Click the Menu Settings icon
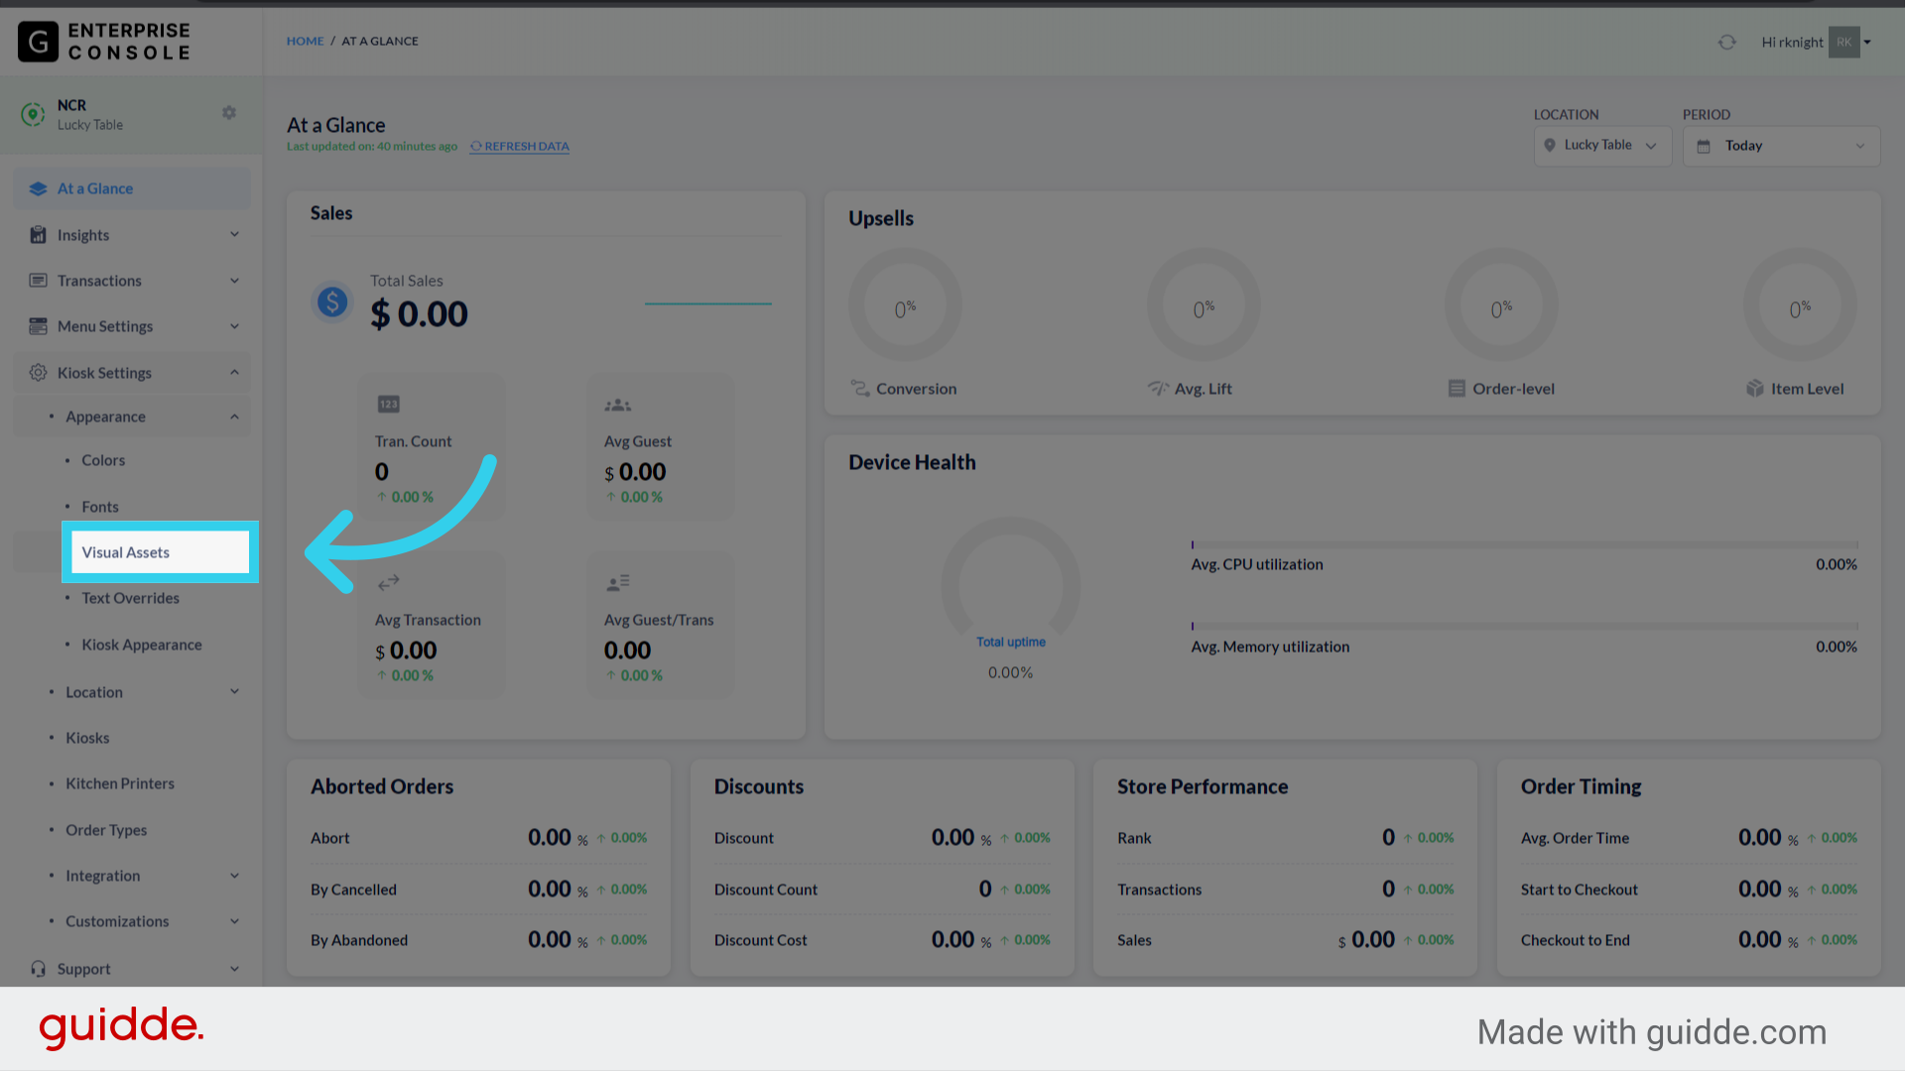Screen dimensions: 1905x1071 pyautogui.click(x=38, y=326)
